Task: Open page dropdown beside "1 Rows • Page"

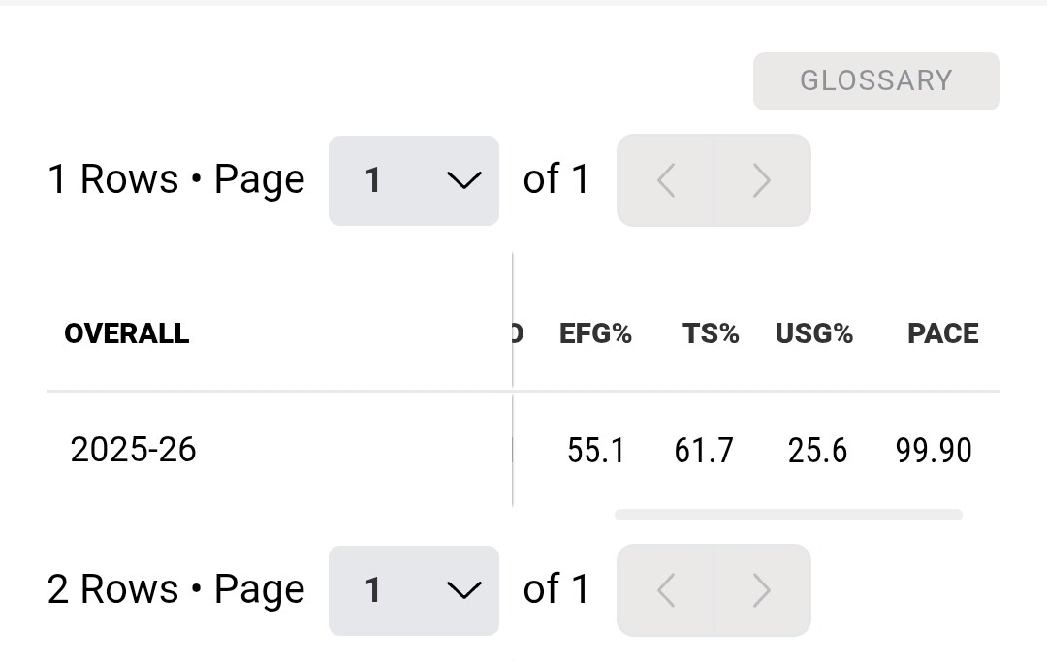Action: point(414,180)
